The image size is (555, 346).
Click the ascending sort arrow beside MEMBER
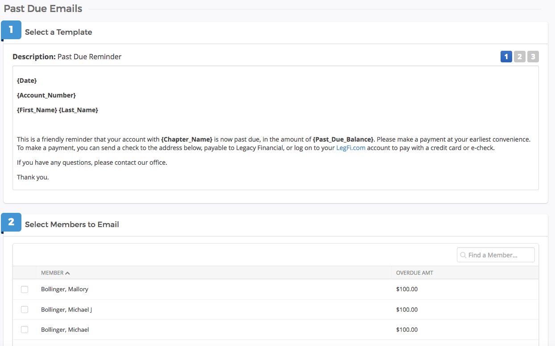[68, 272]
